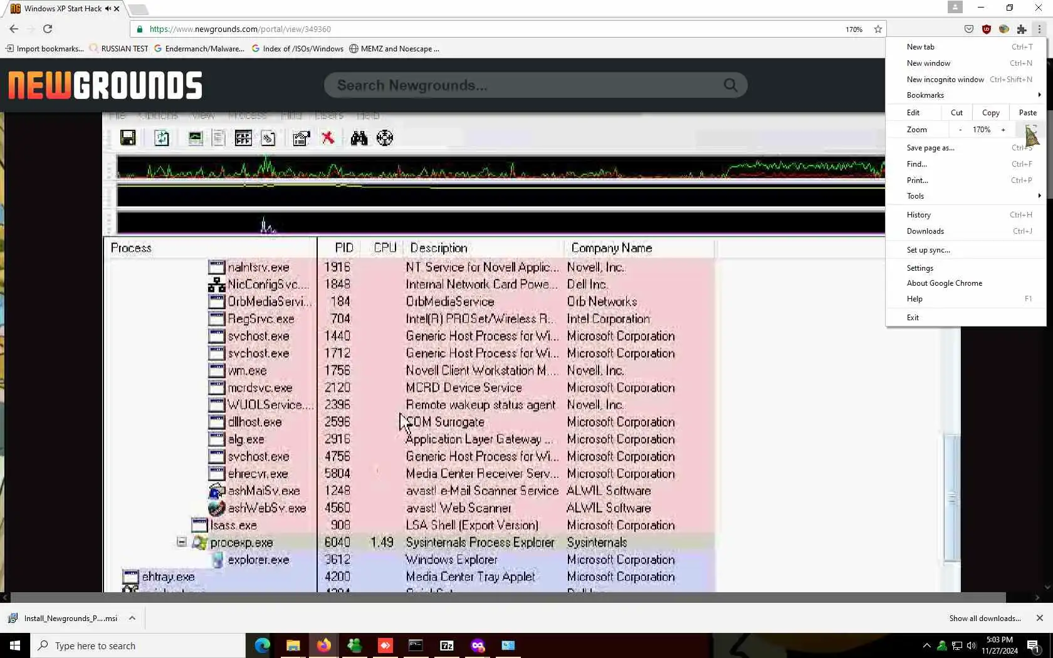Click the horizontal page scrollbar
The height and width of the screenshot is (658, 1053).
(x=508, y=598)
